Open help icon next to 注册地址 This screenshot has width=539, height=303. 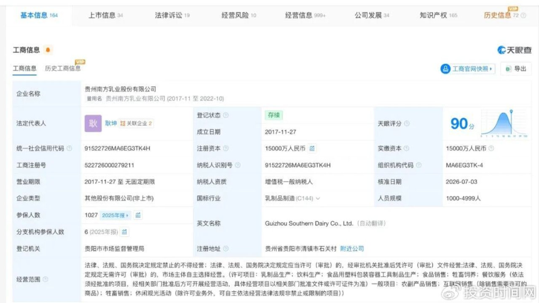pyautogui.click(x=226, y=249)
